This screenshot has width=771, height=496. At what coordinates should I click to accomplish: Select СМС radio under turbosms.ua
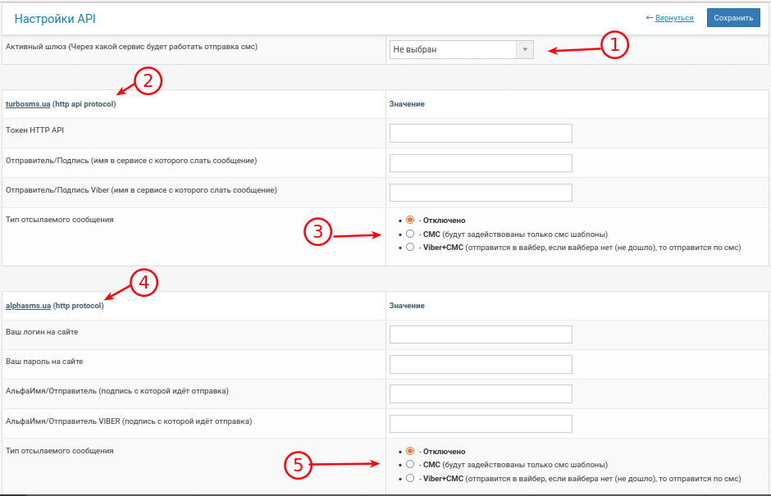410,234
